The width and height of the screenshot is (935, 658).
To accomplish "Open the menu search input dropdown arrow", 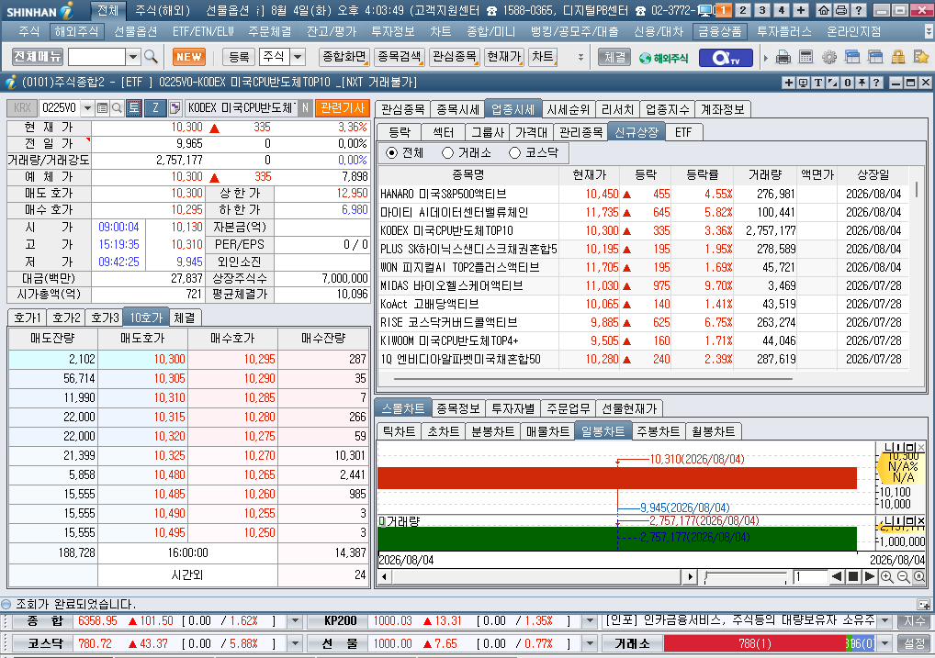I will point(133,57).
